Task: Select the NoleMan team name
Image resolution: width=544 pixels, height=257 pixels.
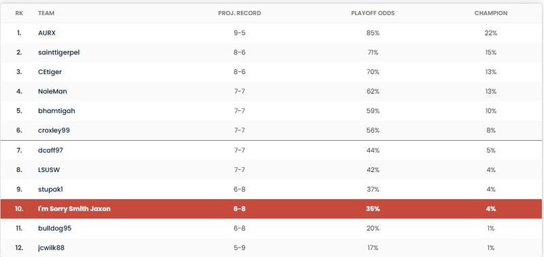Action: (x=52, y=91)
